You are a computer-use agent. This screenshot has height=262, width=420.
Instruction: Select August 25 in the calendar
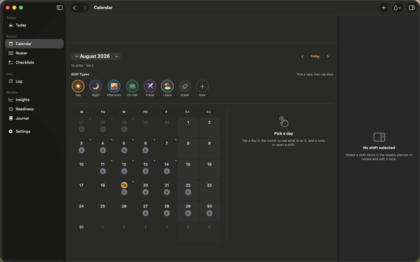103,211
